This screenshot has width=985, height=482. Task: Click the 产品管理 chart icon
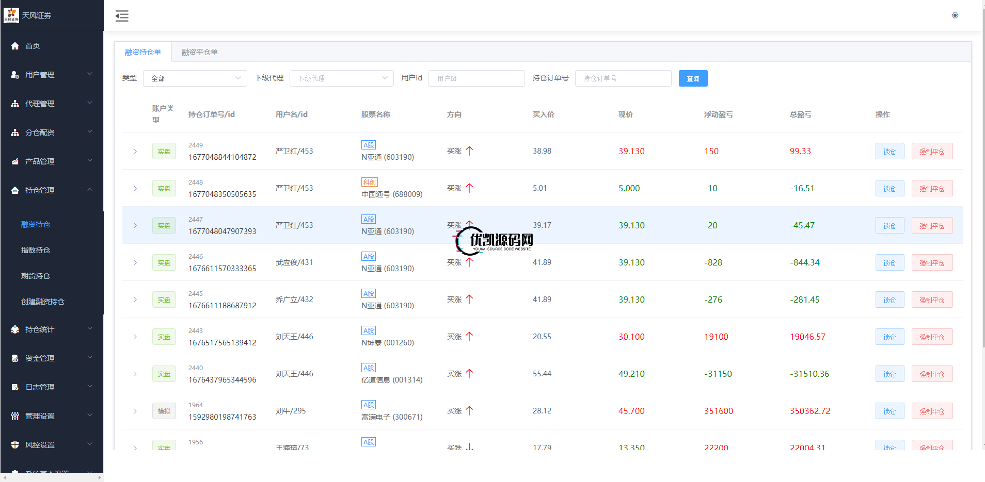pos(15,161)
